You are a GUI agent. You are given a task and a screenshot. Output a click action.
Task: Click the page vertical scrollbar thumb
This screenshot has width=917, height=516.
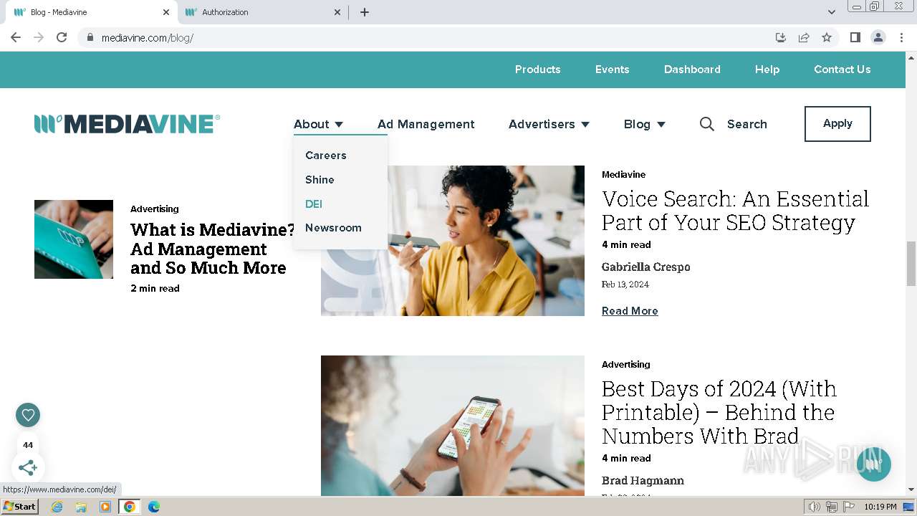tap(911, 264)
